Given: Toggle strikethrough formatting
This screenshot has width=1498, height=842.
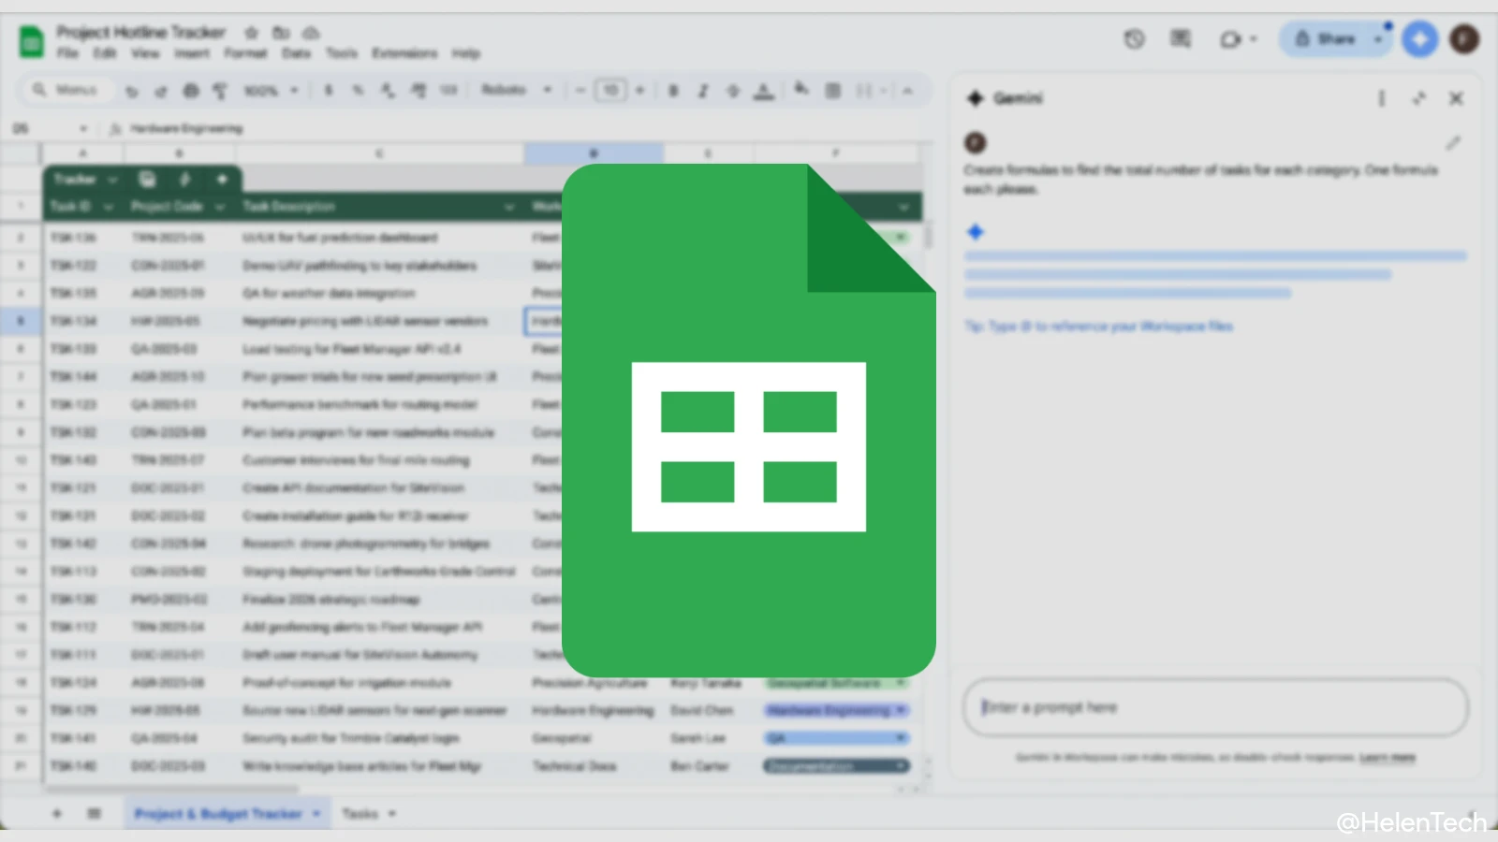Looking at the screenshot, I should point(733,91).
